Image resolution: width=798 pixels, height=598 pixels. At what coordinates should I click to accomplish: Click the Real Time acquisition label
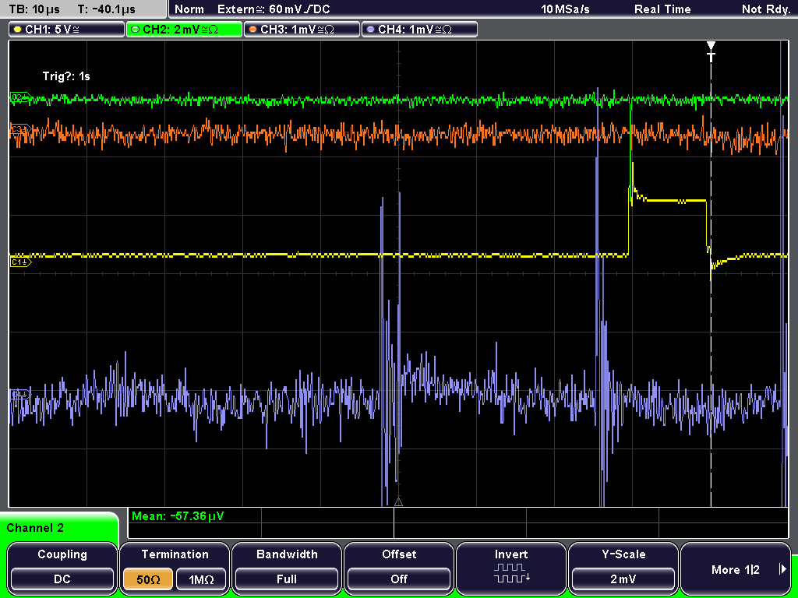[662, 9]
